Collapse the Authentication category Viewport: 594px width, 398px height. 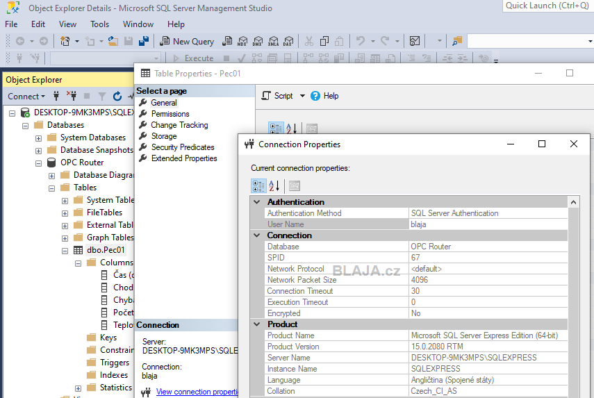tap(257, 202)
